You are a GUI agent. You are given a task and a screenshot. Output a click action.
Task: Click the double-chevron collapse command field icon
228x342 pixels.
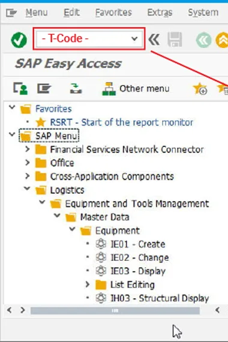click(x=154, y=40)
